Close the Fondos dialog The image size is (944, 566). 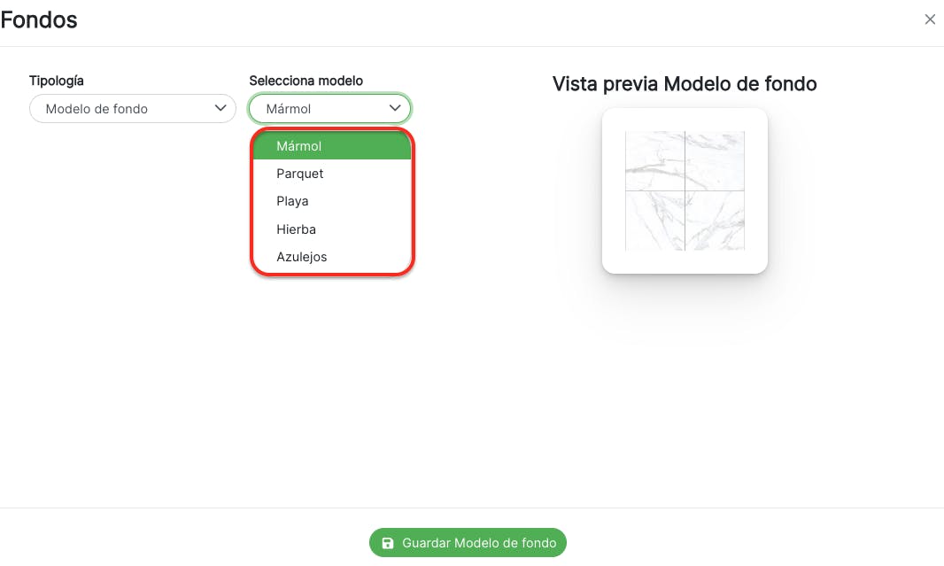pos(930,19)
